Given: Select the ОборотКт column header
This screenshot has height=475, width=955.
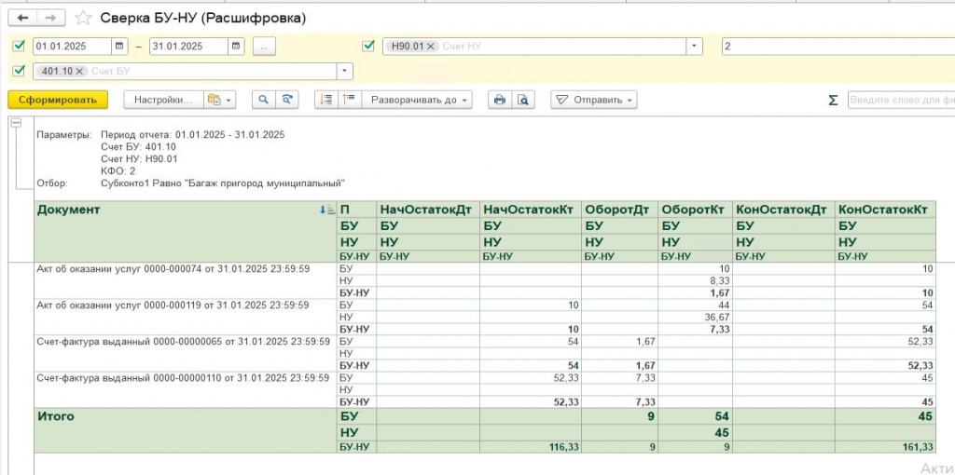Looking at the screenshot, I should point(693,210).
